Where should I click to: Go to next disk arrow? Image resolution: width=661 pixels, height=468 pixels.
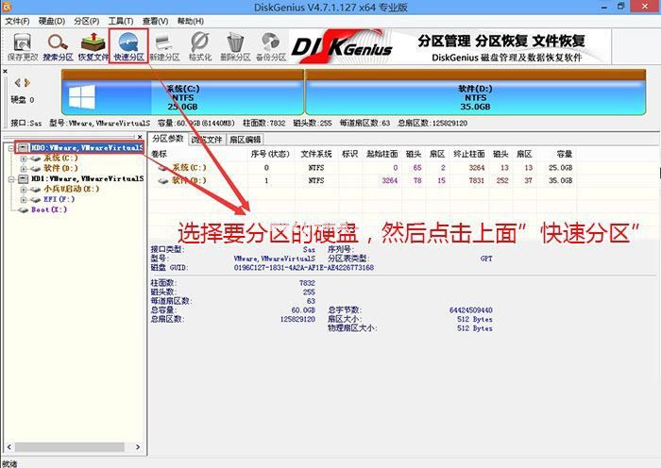[27, 83]
